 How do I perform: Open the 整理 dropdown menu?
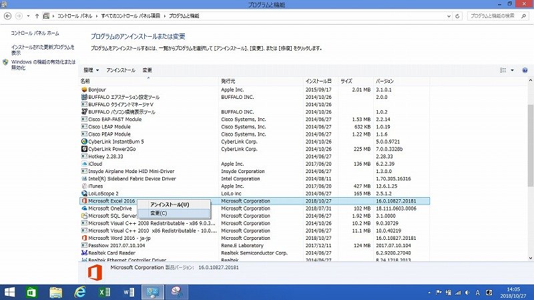pos(91,70)
